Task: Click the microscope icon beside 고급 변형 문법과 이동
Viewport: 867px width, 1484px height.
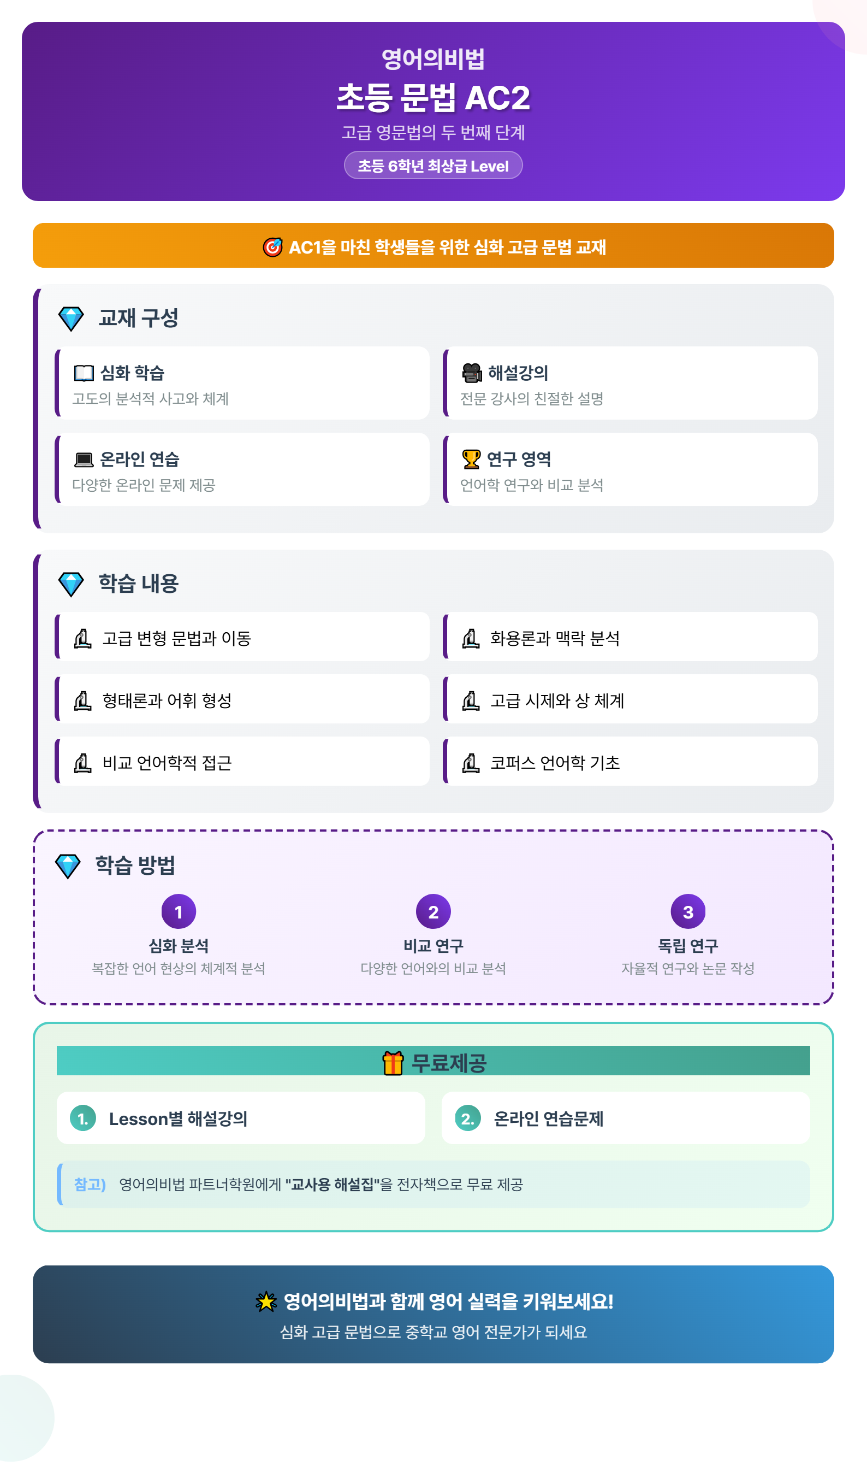Action: click(82, 638)
